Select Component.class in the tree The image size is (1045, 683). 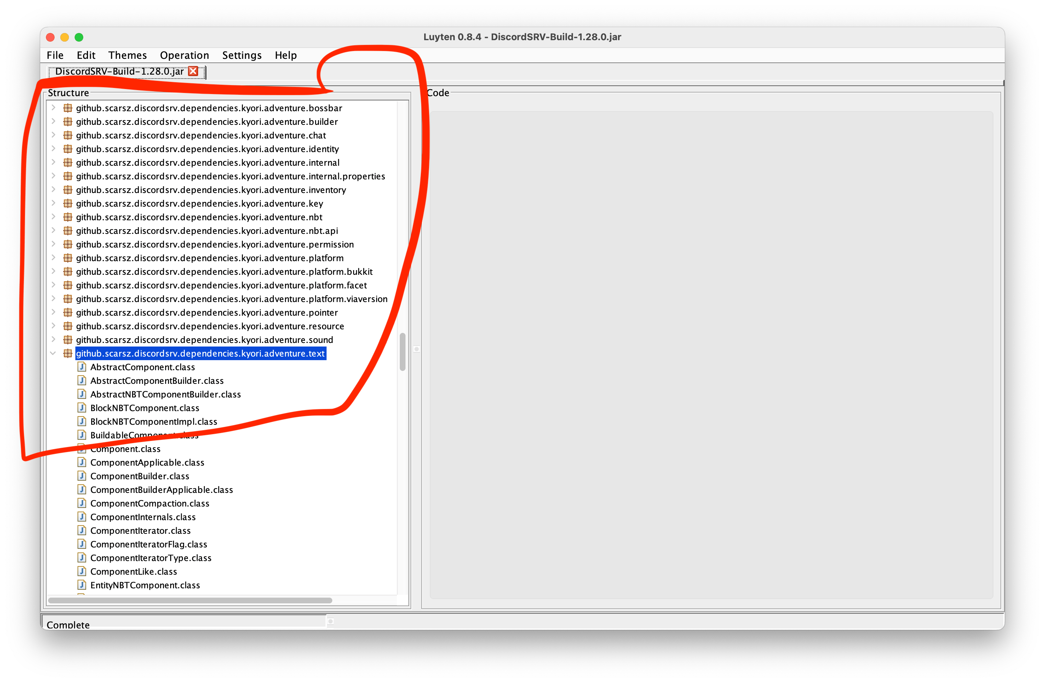(x=125, y=449)
